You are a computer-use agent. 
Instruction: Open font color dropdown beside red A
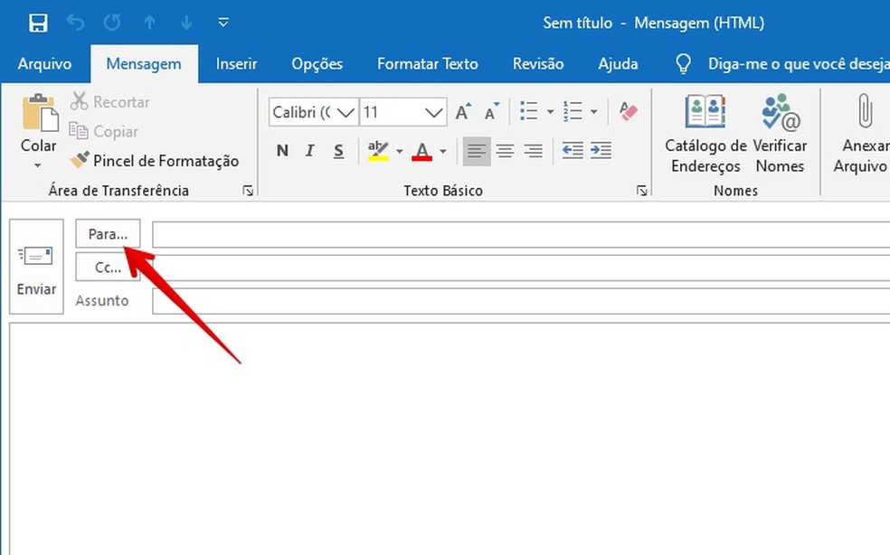tap(443, 151)
